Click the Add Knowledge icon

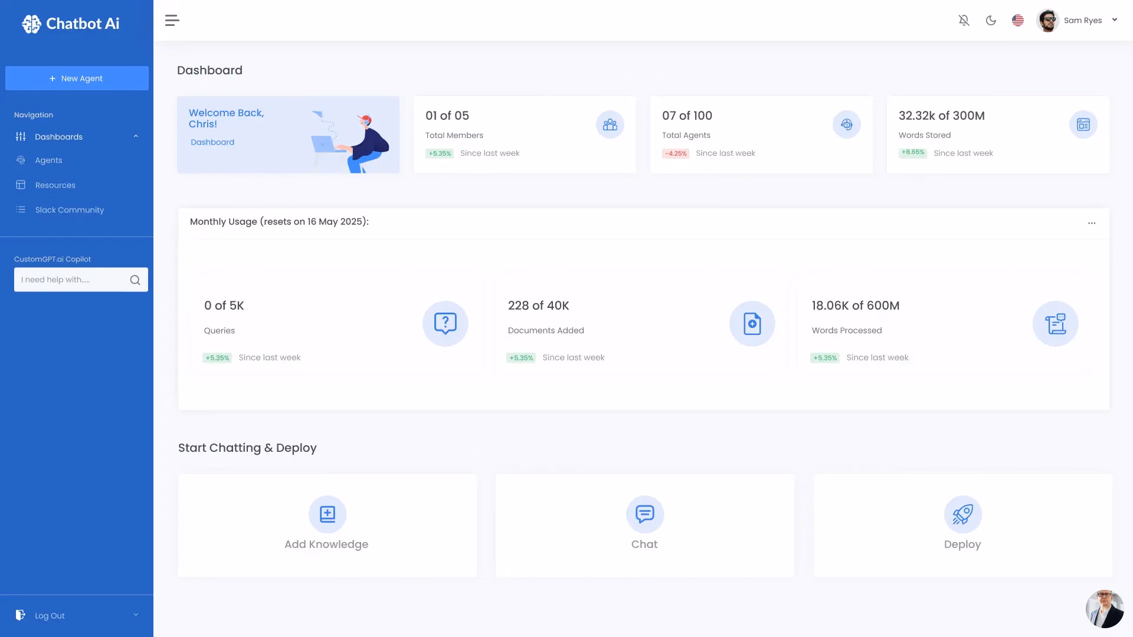(x=327, y=514)
